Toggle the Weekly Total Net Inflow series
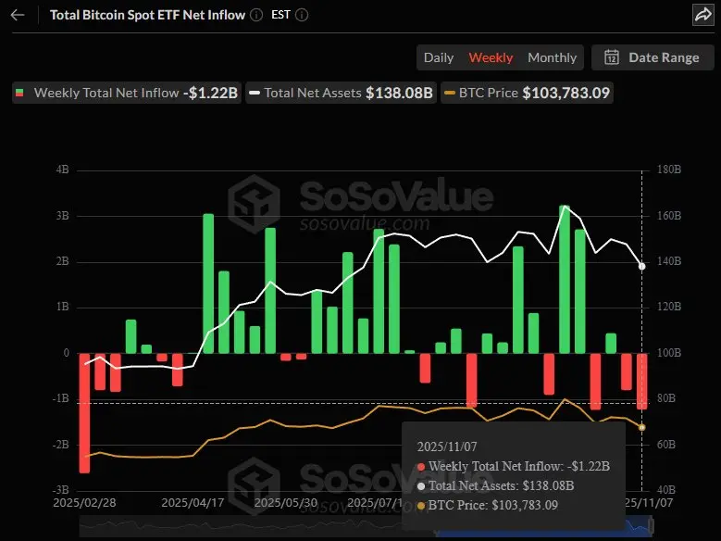Image resolution: width=721 pixels, height=541 pixels. tap(127, 93)
